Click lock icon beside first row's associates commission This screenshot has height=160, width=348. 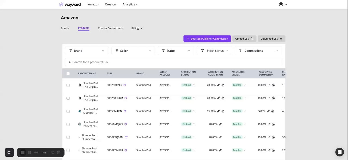click(x=273, y=85)
